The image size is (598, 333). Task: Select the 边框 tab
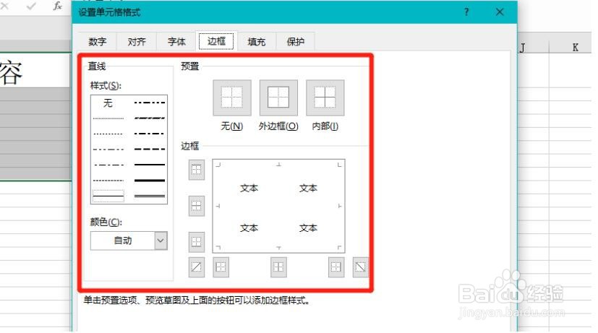[x=216, y=40]
